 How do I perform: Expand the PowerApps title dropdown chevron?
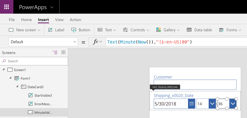[52, 7]
